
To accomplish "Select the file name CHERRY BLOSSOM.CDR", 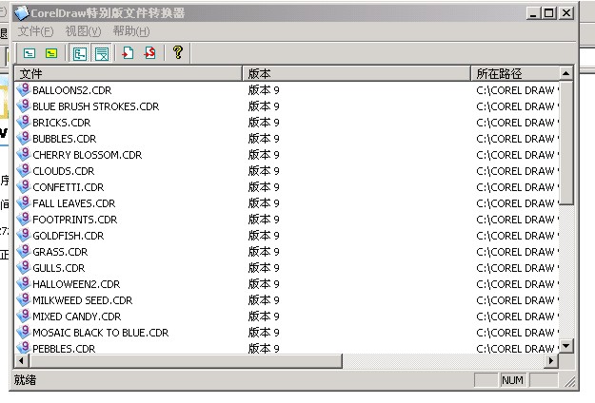I will pyautogui.click(x=88, y=155).
